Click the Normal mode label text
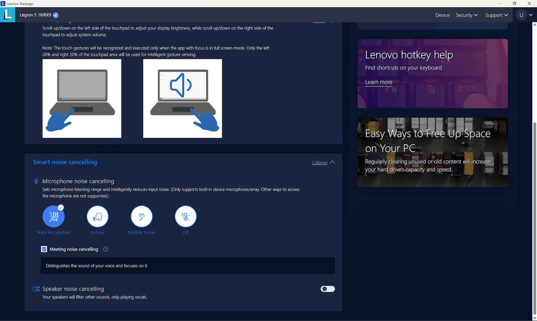The width and height of the screenshot is (537, 321). coord(97,233)
